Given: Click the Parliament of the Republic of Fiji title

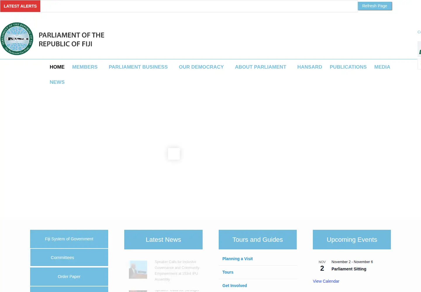Looking at the screenshot, I should tap(71, 39).
